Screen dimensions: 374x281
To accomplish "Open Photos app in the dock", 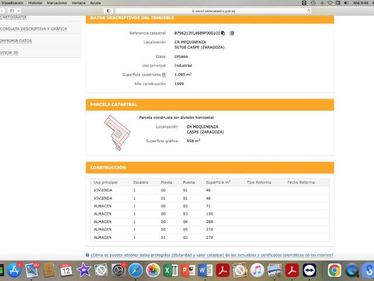I will 153,270.
